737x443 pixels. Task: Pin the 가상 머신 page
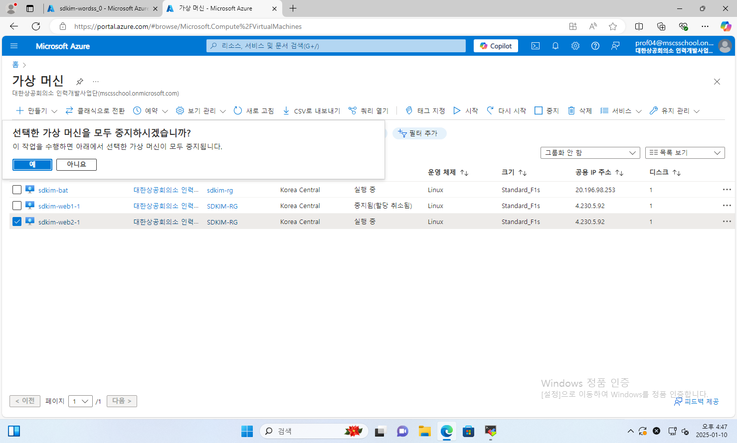tap(80, 81)
